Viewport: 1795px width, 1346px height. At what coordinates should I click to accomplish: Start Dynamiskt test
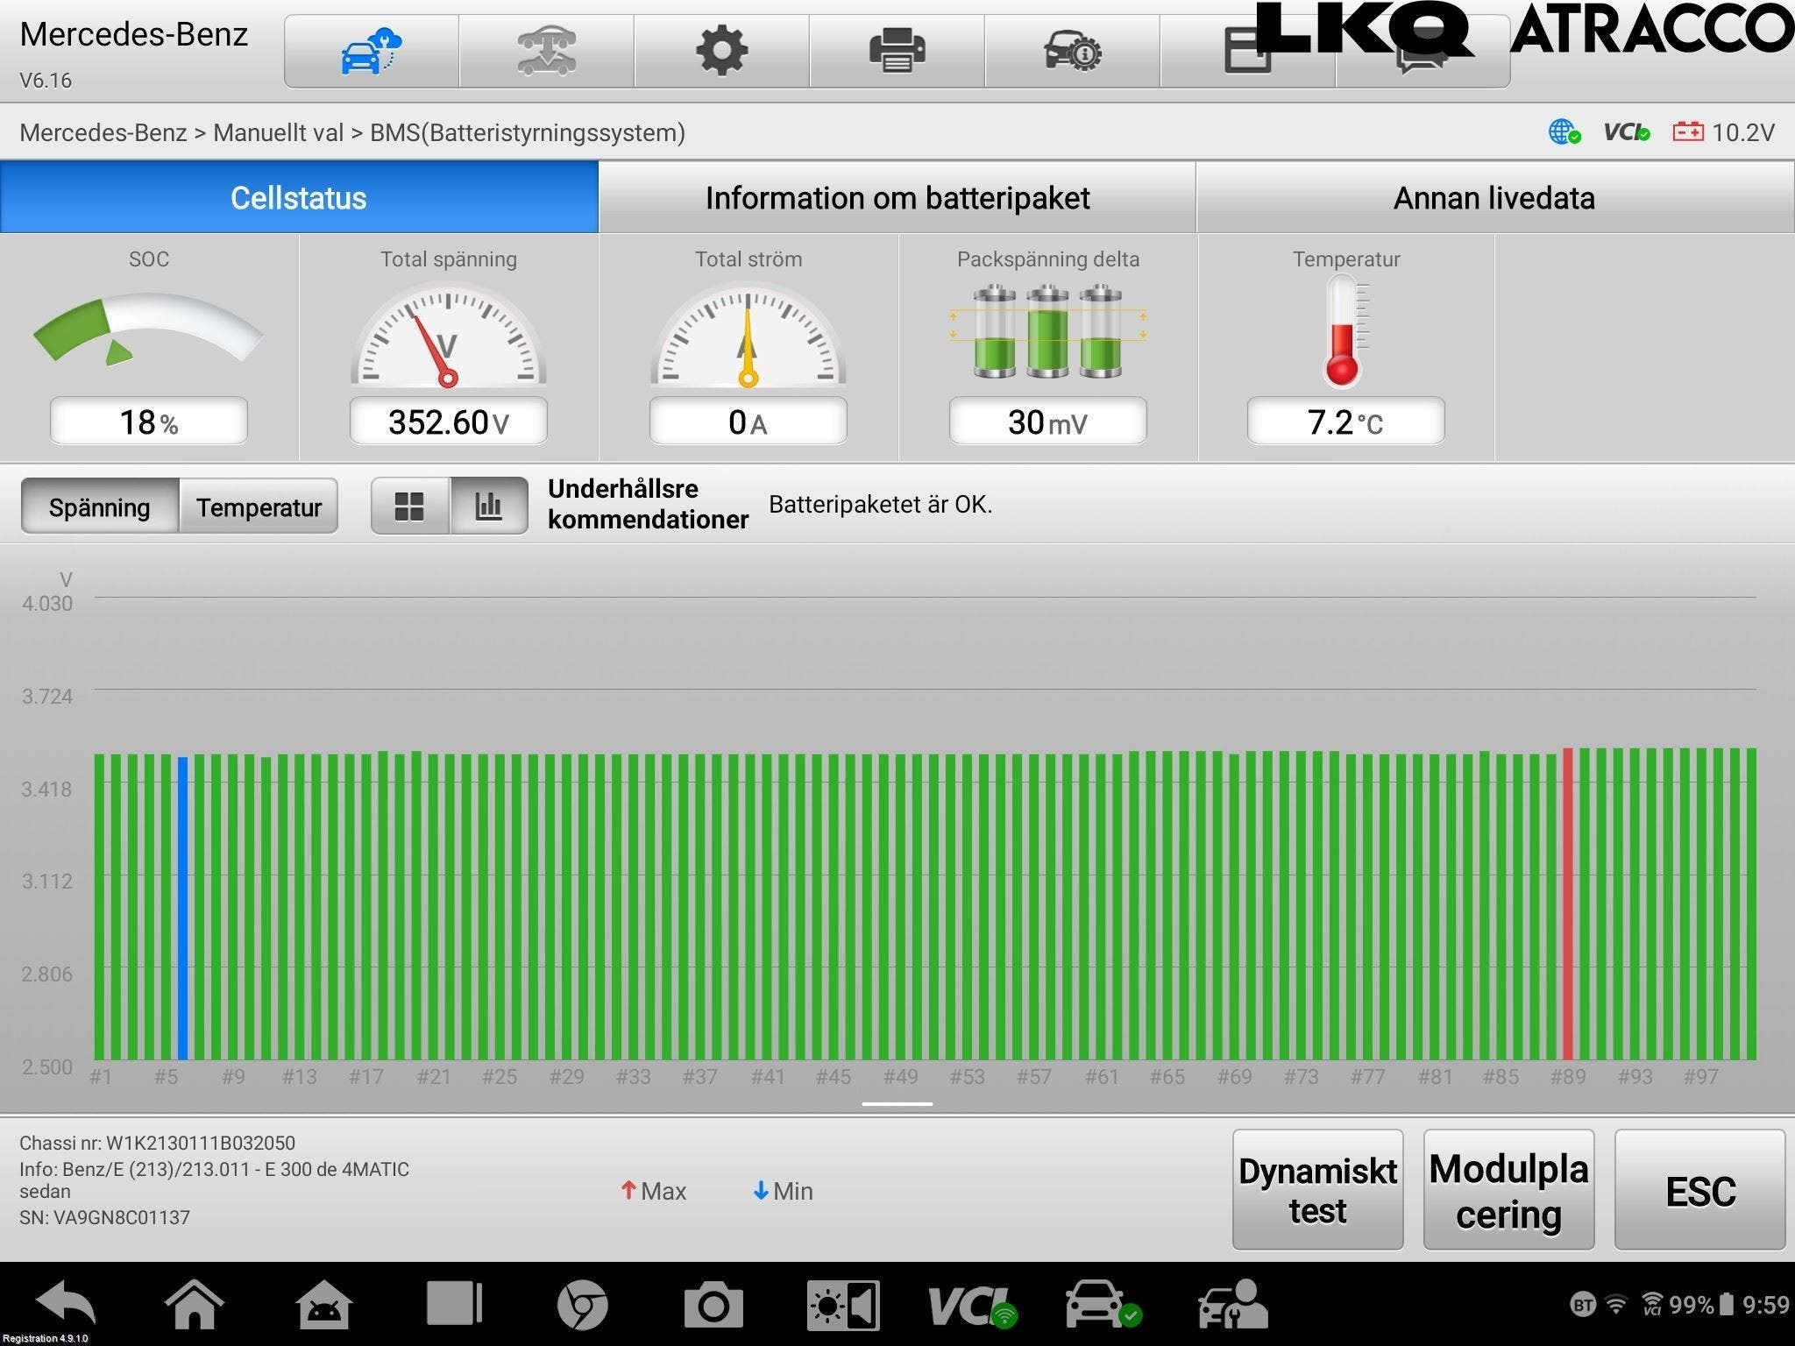pyautogui.click(x=1317, y=1190)
